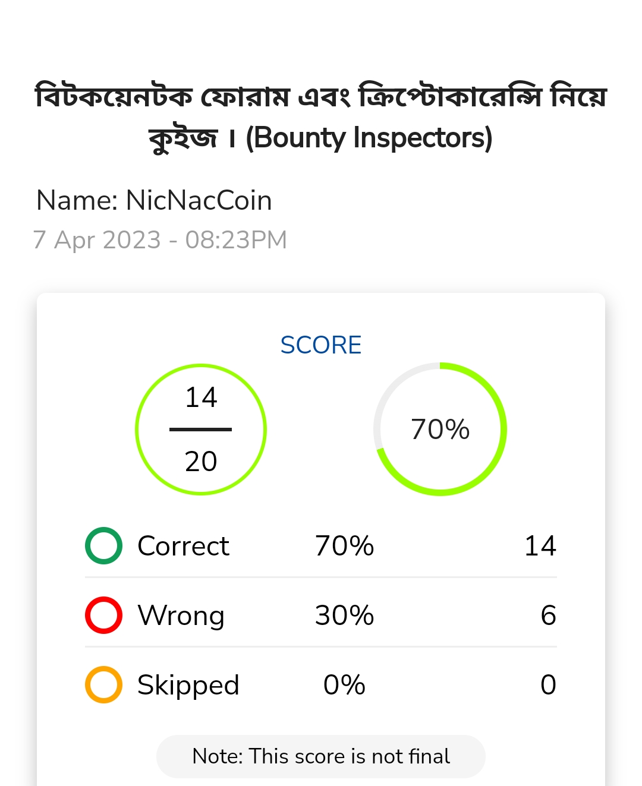Click the SCORE heading
The height and width of the screenshot is (786, 642).
(321, 345)
